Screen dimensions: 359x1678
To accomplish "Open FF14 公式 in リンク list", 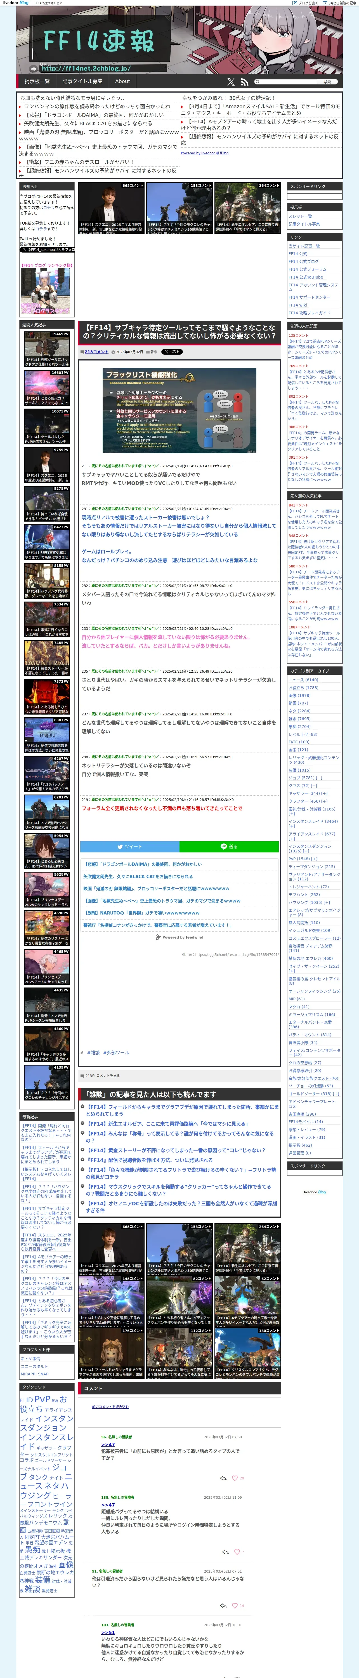I will 298,254.
